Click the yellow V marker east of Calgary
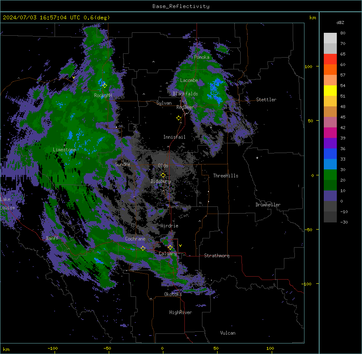362x354 pixels. click(180, 246)
